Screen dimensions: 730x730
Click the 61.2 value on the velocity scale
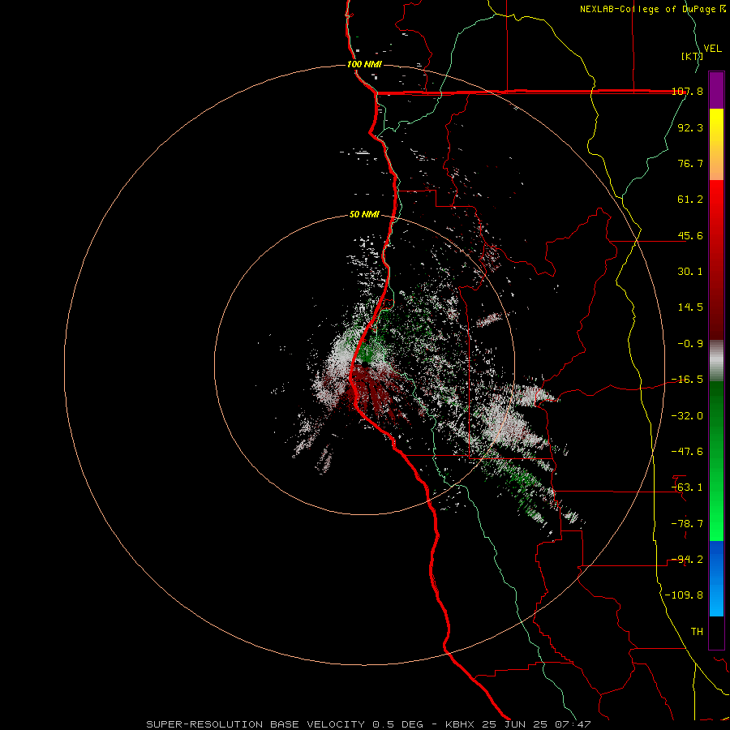click(x=690, y=200)
